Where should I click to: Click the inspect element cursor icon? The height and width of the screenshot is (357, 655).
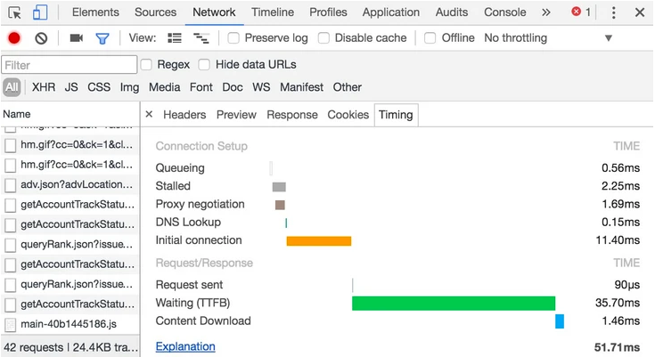(15, 12)
